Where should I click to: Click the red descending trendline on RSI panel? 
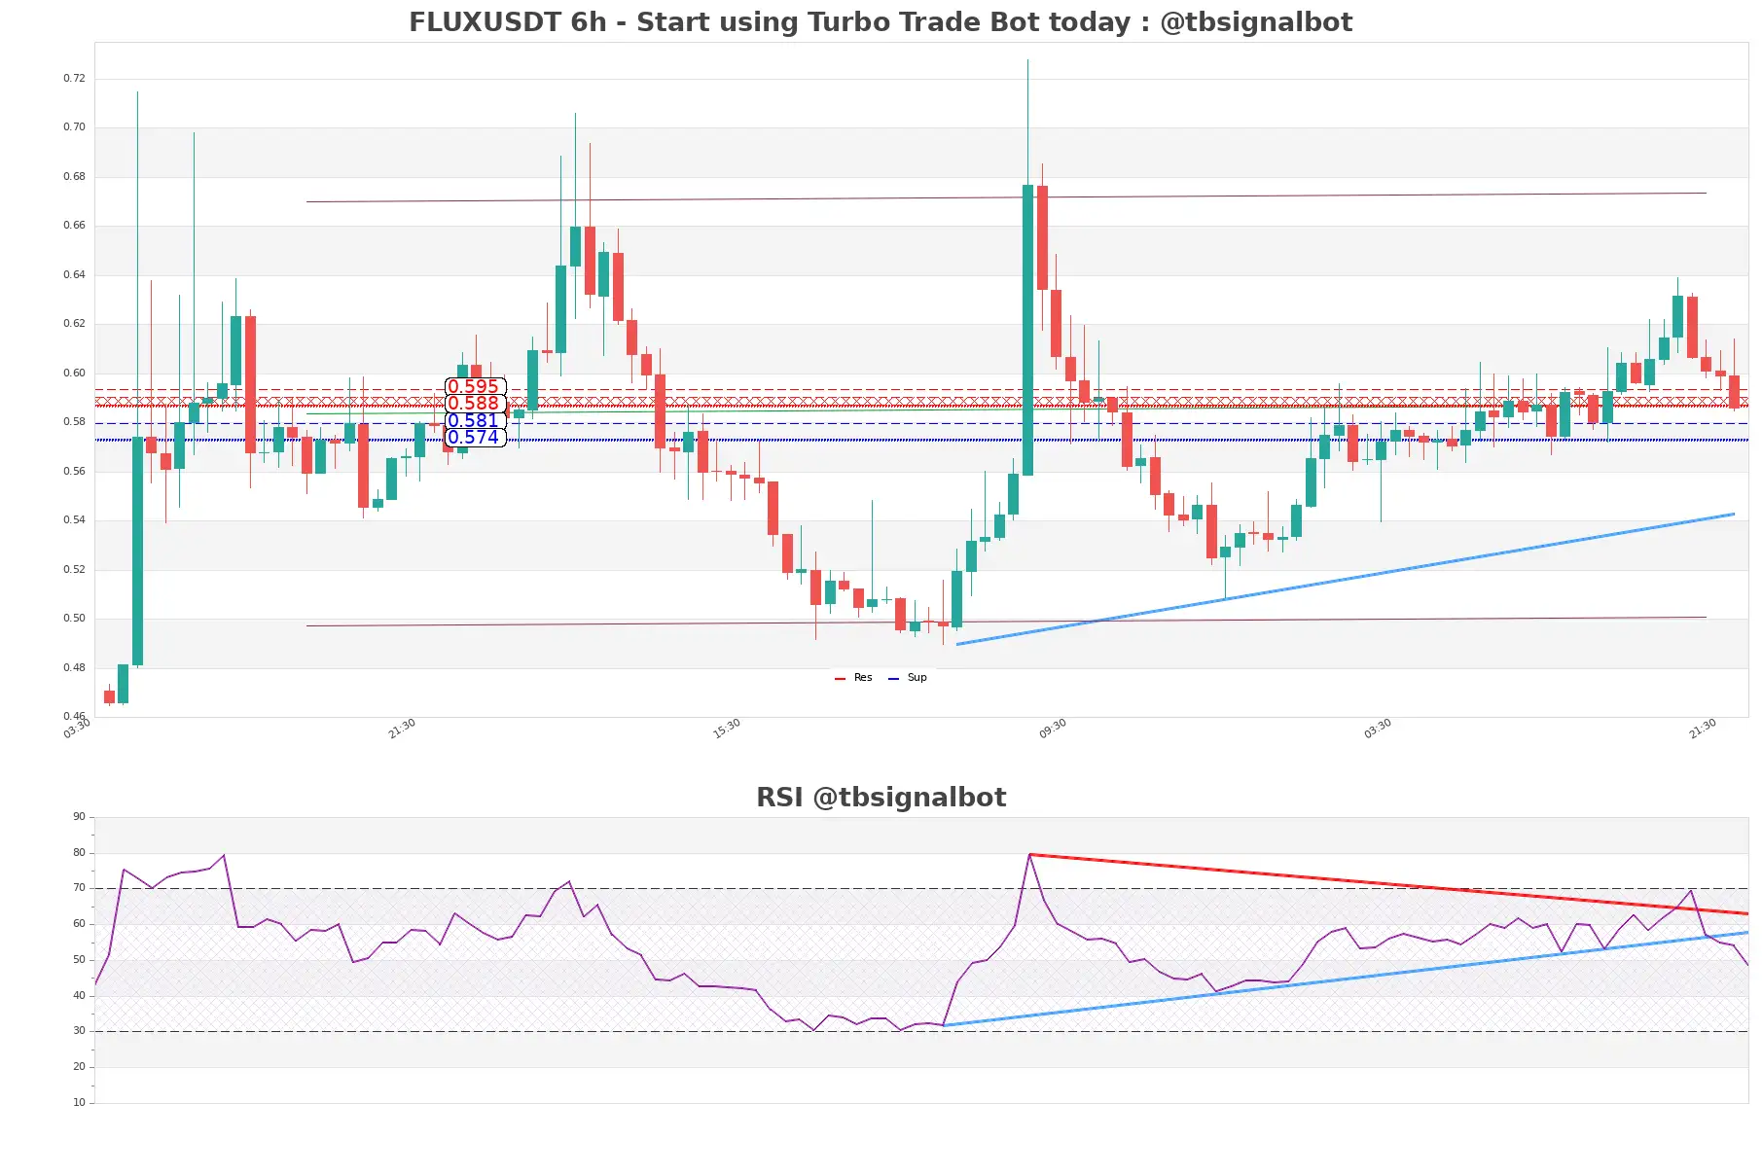click(x=1388, y=884)
